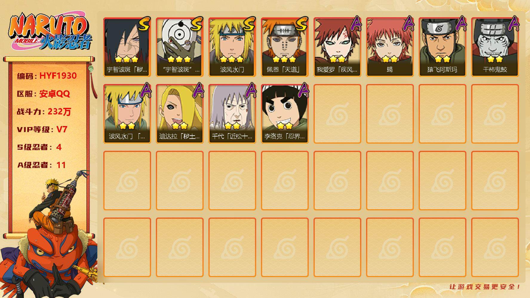This screenshot has height=298, width=530.
Task: Click the three stars on 波风水门 S card
Action: [232, 59]
